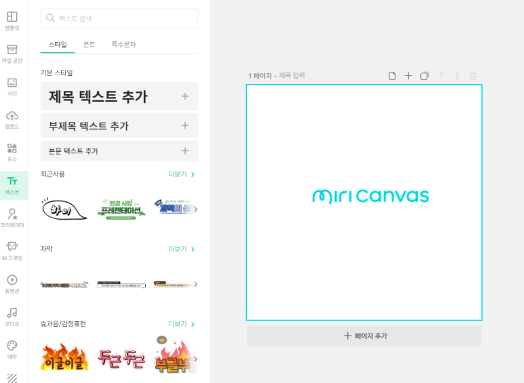Click the new blank page icon above canvas
Image resolution: width=524 pixels, height=383 pixels.
click(x=392, y=76)
